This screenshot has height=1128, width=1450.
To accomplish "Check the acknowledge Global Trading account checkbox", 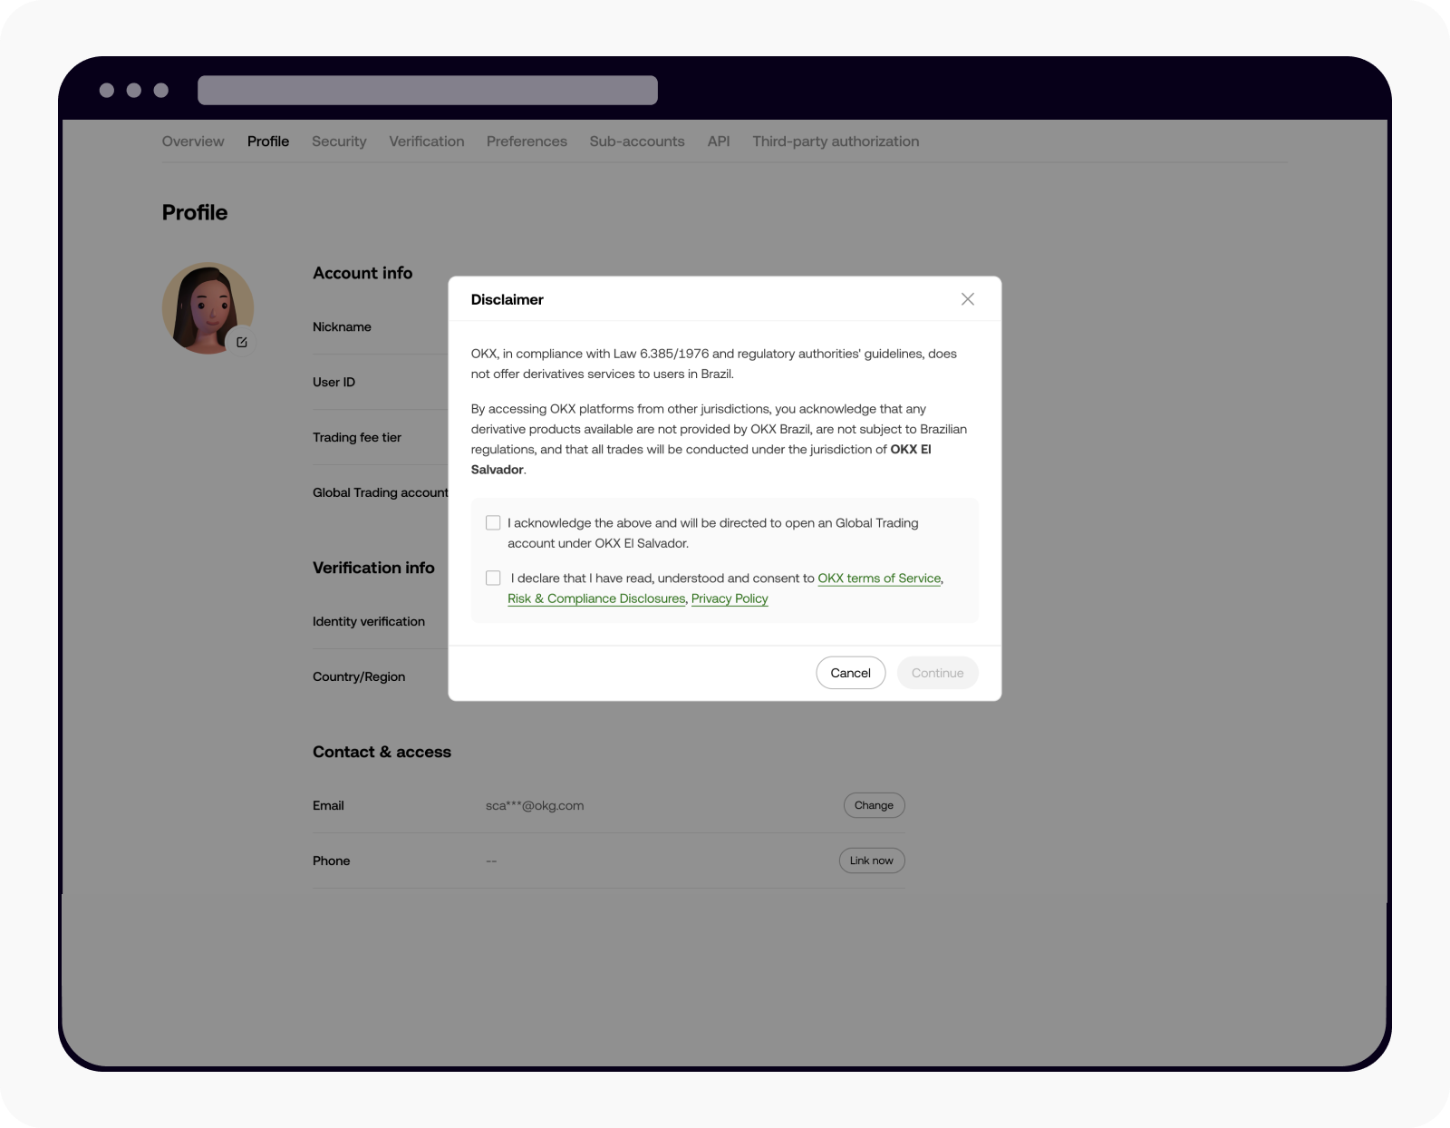I will (493, 523).
